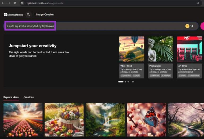This screenshot has width=204, height=139.
Task: Click the boost coin icon
Action: coord(187,26)
